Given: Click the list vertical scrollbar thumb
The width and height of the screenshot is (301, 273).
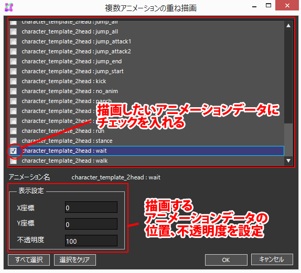Looking at the screenshot, I should tap(288, 140).
